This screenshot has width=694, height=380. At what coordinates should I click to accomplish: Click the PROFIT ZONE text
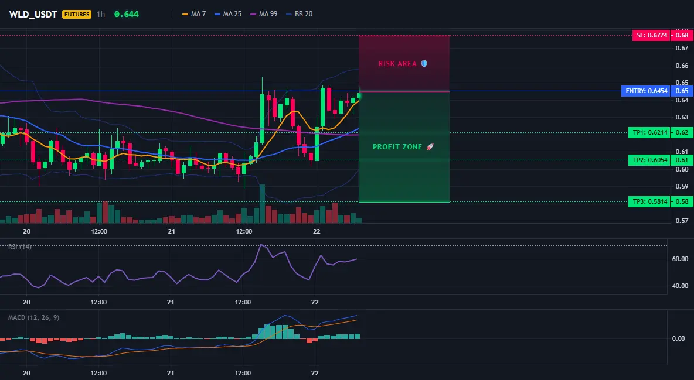(397, 147)
